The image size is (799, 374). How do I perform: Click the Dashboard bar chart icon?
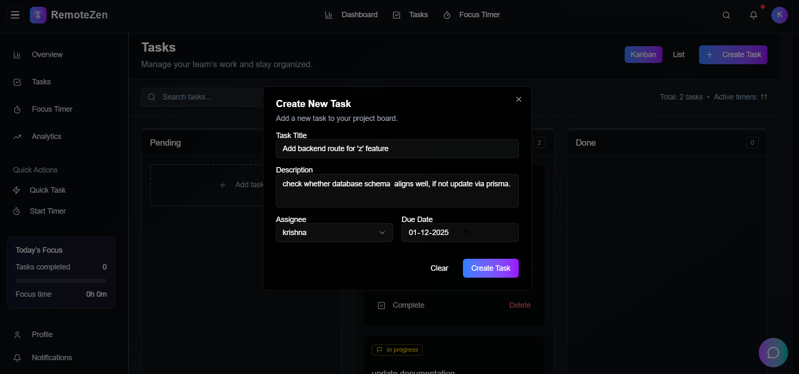click(329, 15)
